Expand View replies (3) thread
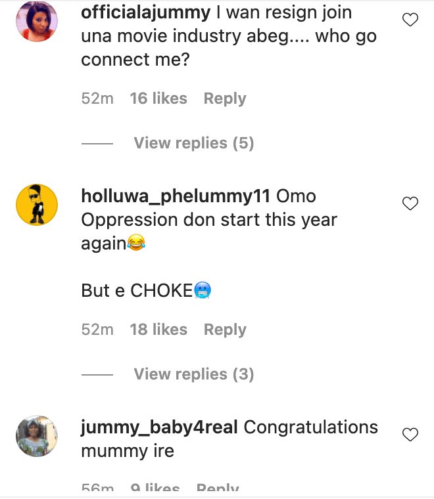This screenshot has height=499, width=434. click(193, 374)
